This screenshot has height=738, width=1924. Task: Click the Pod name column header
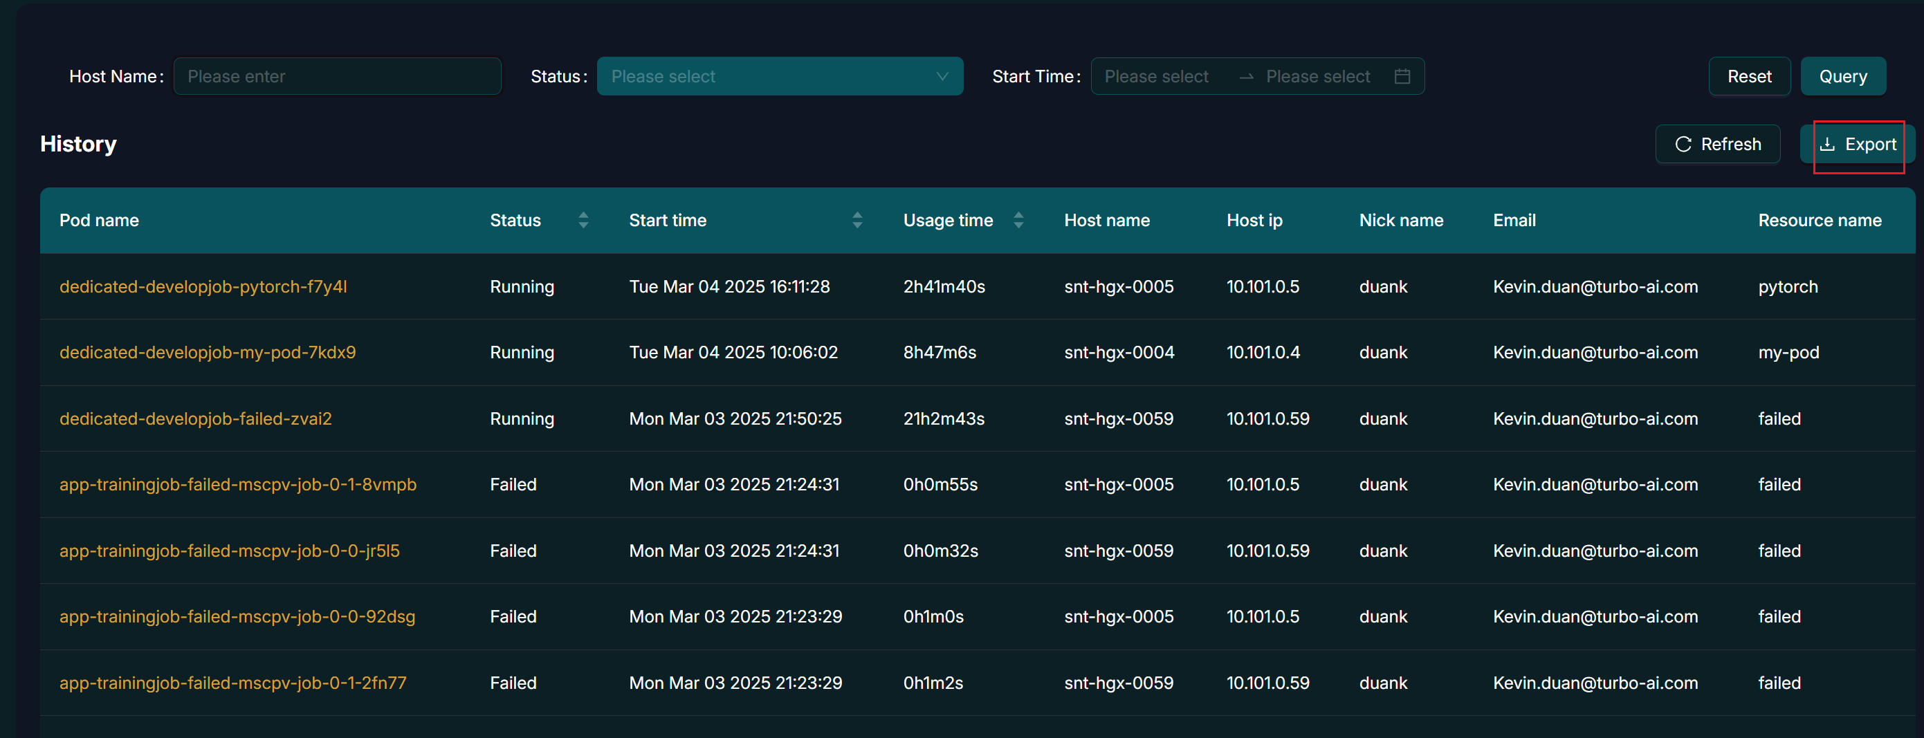click(100, 221)
